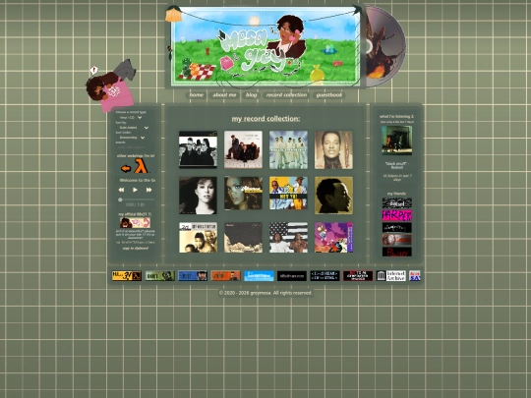Click the mesa grey header banner

[x=265, y=47]
